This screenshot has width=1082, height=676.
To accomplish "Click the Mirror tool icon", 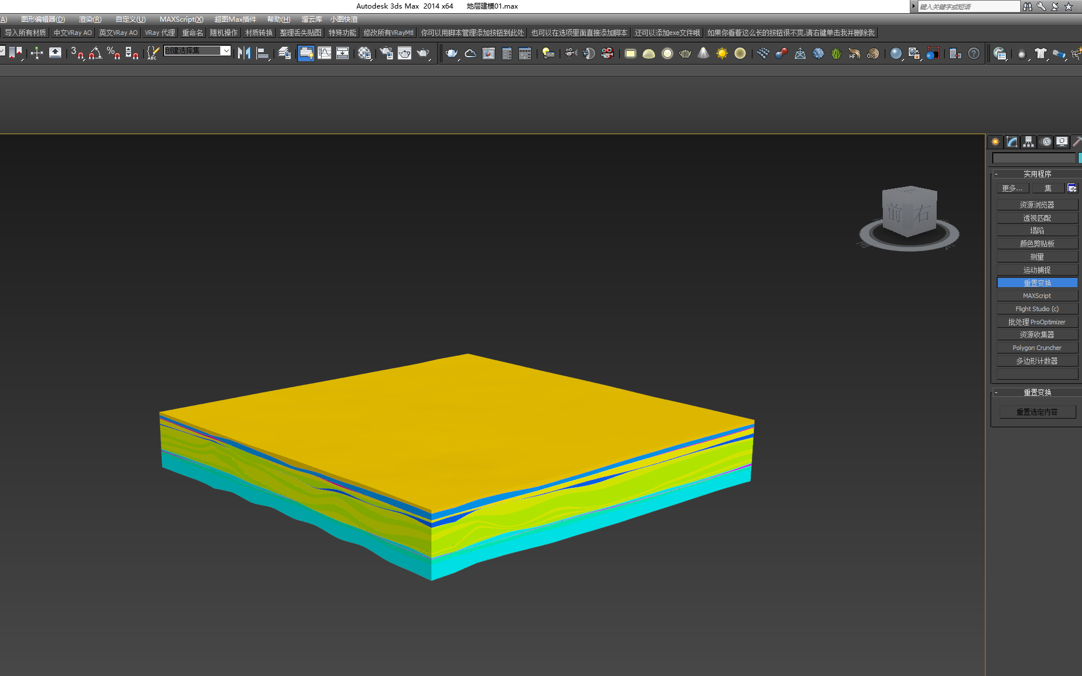I will click(244, 53).
